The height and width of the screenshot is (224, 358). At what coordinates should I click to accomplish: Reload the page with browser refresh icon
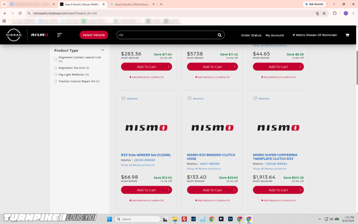20,13
